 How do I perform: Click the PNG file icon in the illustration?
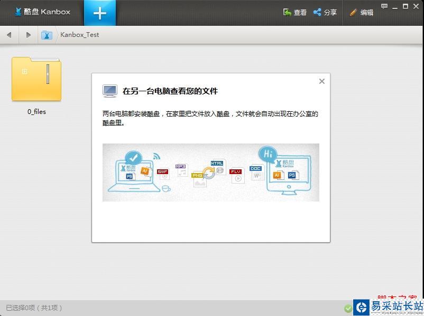(198, 175)
